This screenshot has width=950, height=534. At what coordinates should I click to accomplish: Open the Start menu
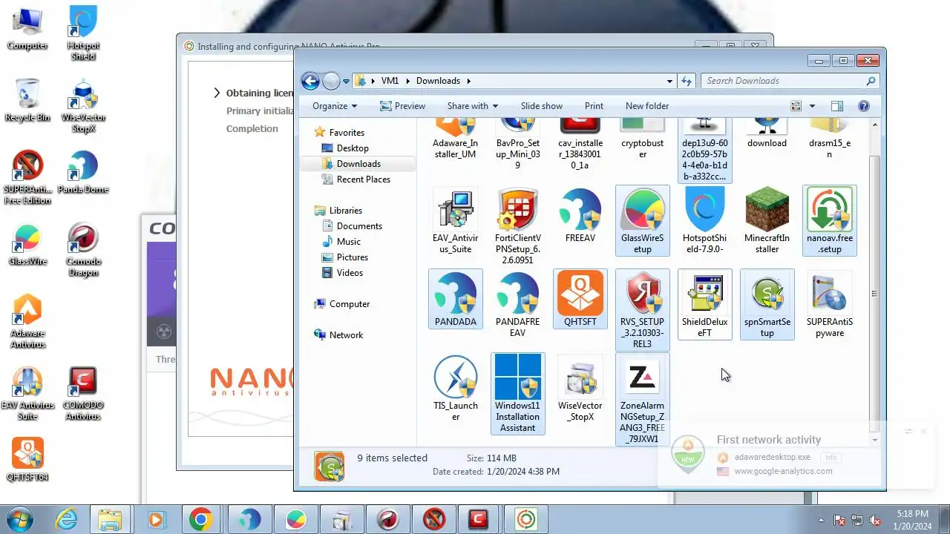(19, 519)
